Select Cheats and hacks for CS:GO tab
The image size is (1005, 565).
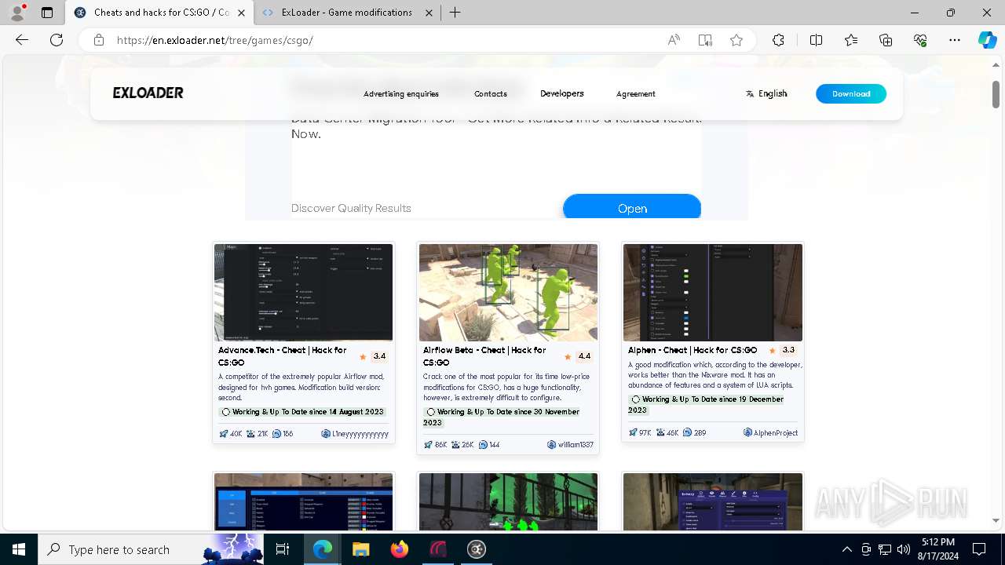click(x=159, y=13)
